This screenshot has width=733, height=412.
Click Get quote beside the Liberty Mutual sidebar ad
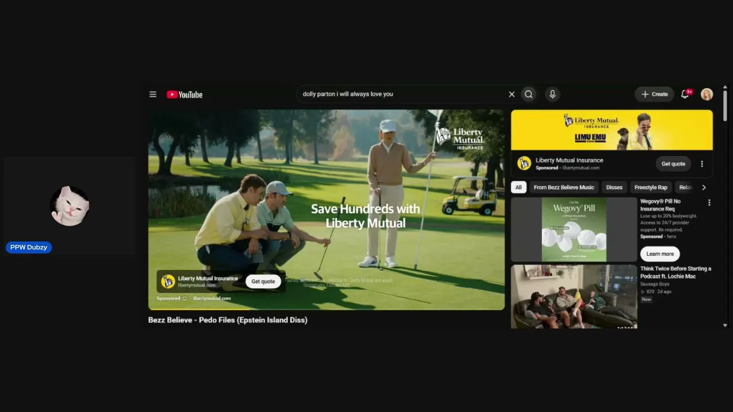[673, 164]
